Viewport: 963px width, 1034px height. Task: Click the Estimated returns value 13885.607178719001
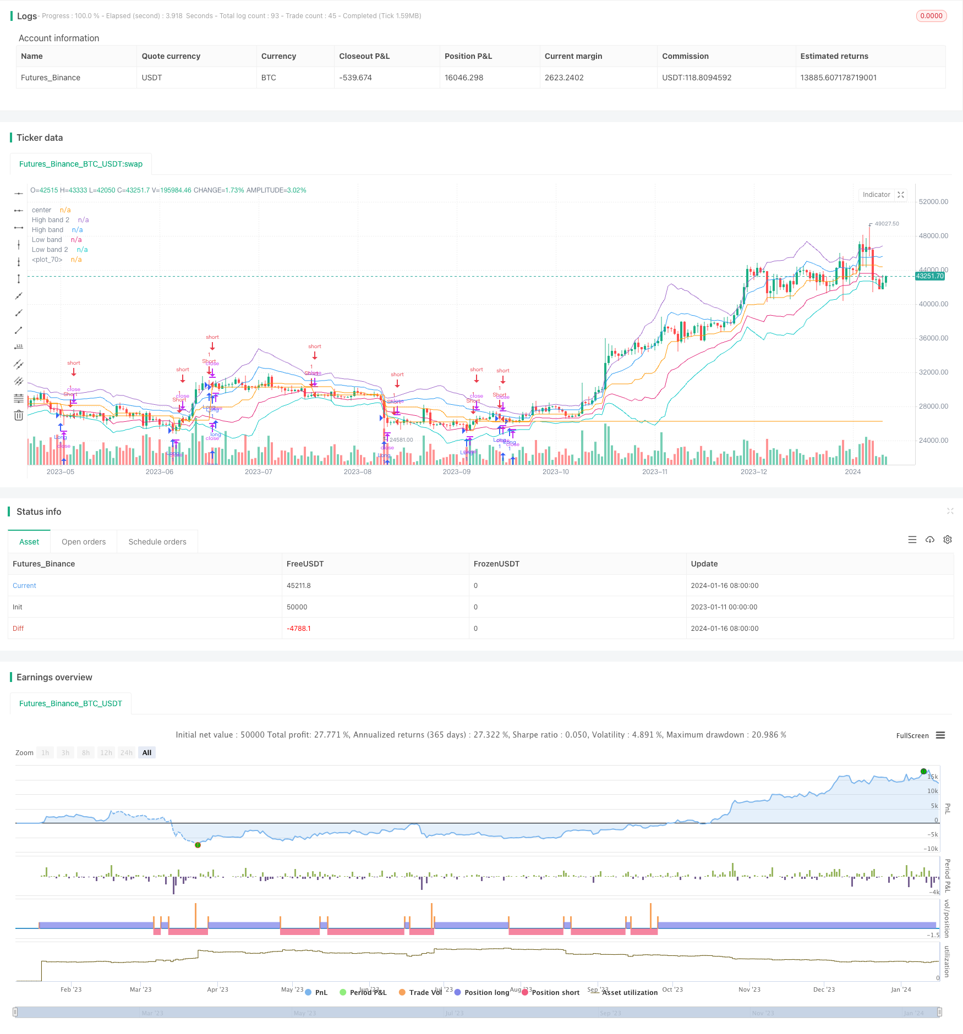(839, 78)
